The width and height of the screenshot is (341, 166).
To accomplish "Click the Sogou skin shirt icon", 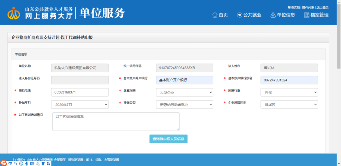I will tap(43, 163).
